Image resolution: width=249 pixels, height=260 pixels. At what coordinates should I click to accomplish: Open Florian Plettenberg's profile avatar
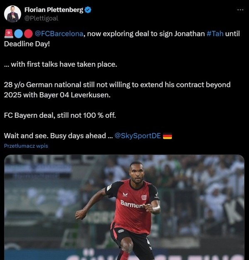(12, 14)
